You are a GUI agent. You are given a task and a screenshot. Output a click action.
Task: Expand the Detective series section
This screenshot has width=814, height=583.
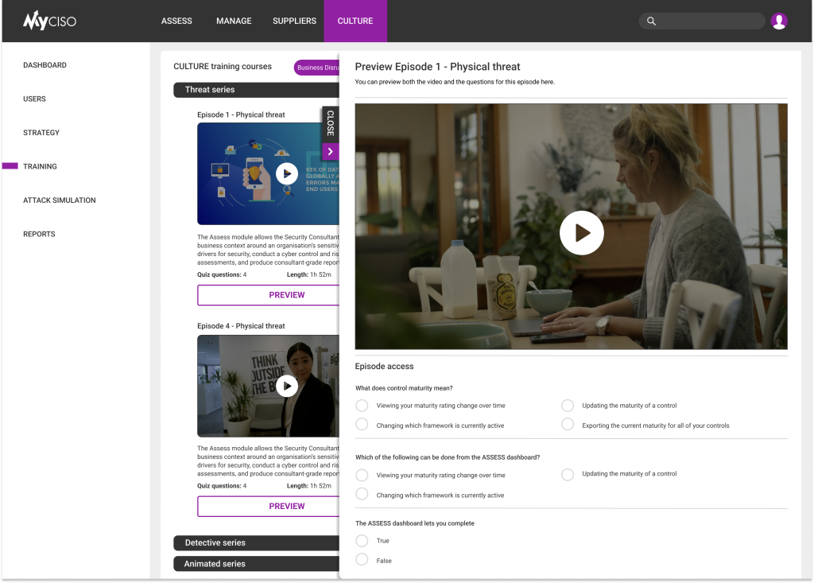coord(256,542)
